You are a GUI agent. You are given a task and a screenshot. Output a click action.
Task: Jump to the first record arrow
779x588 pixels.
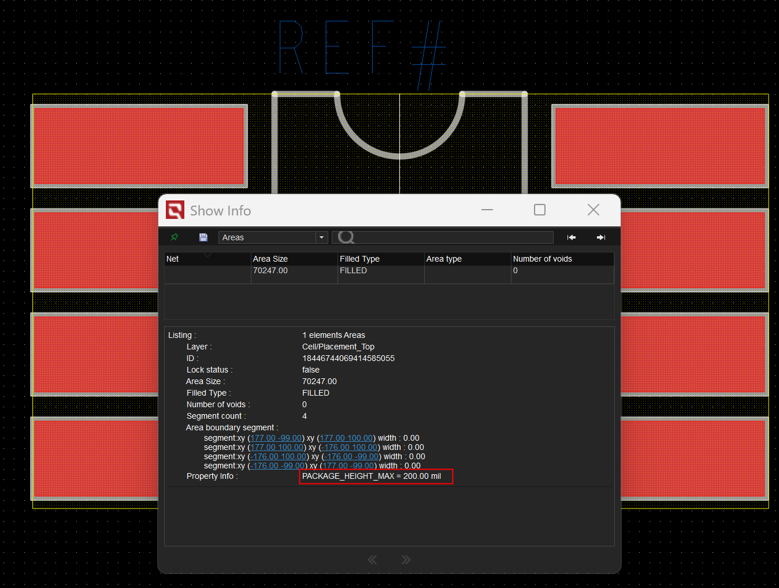(x=571, y=237)
